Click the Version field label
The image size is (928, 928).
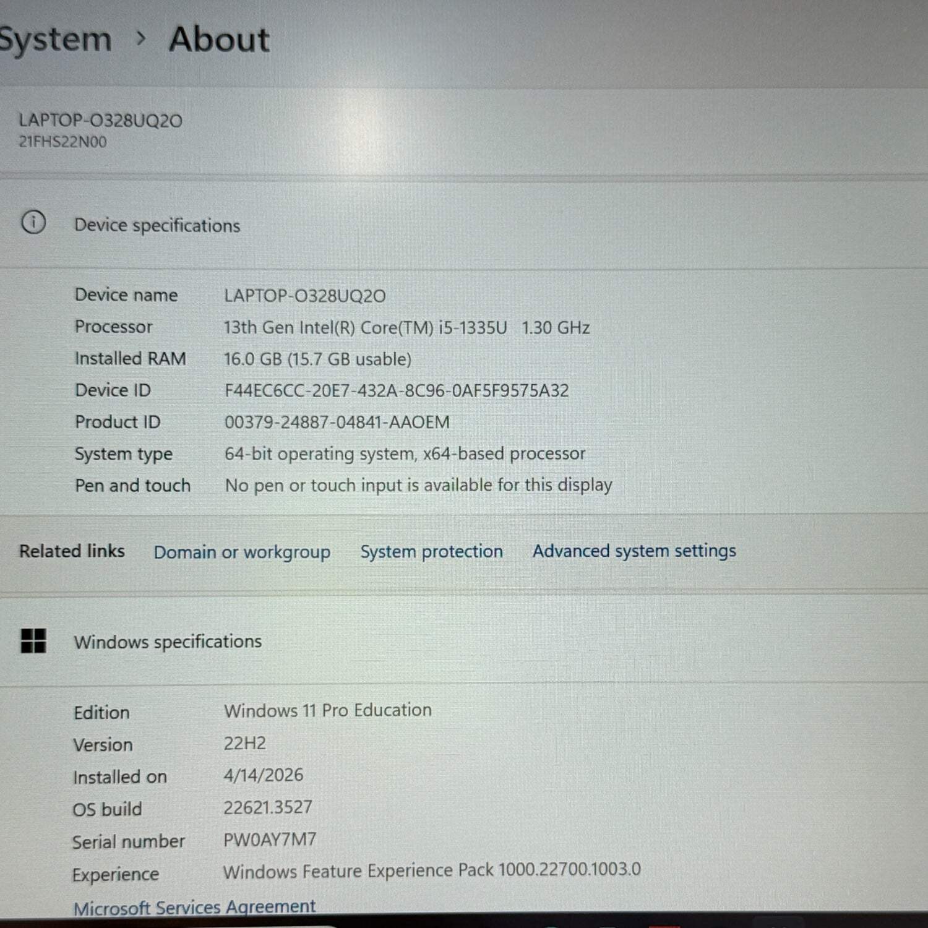click(103, 745)
